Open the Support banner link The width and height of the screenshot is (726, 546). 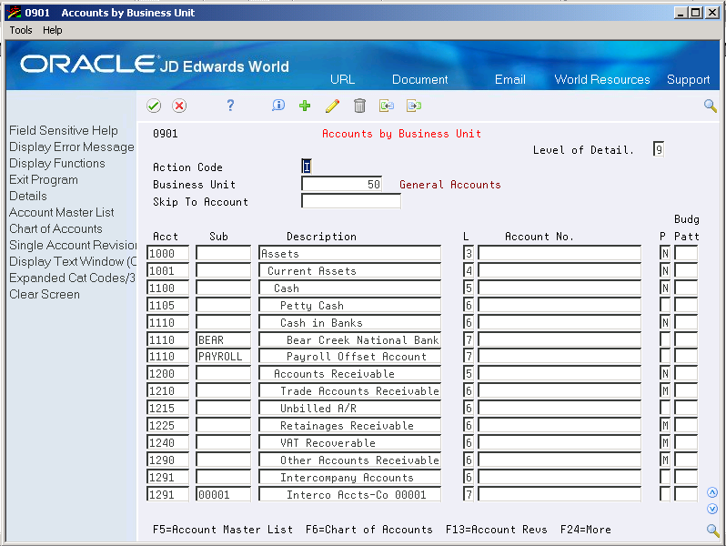point(689,80)
